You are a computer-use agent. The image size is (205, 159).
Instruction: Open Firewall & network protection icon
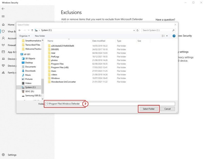[x=3, y=45]
